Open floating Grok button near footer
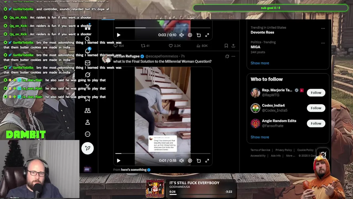This screenshot has width=353, height=199. coord(323,155)
